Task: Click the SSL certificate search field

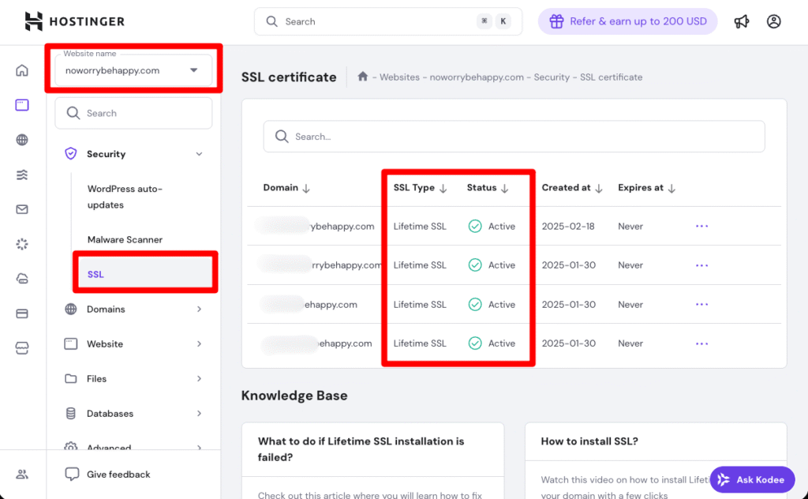Action: [x=514, y=137]
